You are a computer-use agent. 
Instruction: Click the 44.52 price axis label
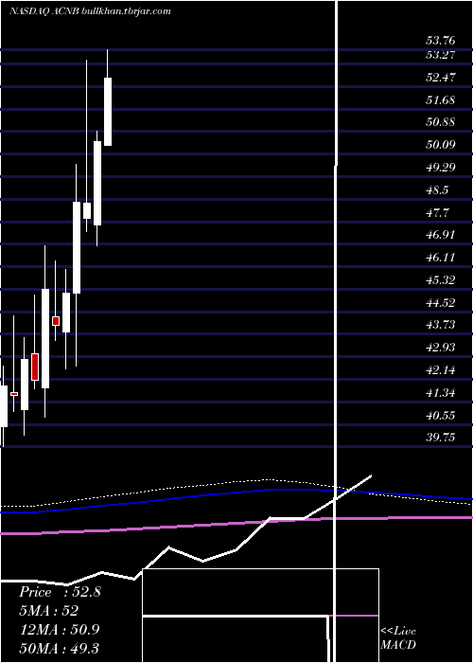(441, 303)
